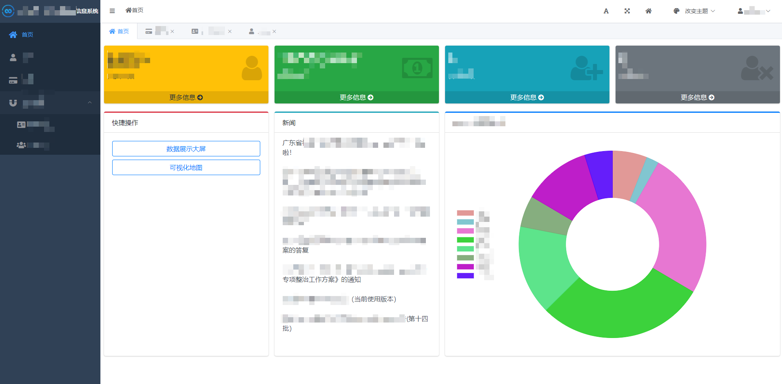This screenshot has width=782, height=384.
Task: Click the hamburger menu icon to collapse sidebar
Action: (x=112, y=11)
